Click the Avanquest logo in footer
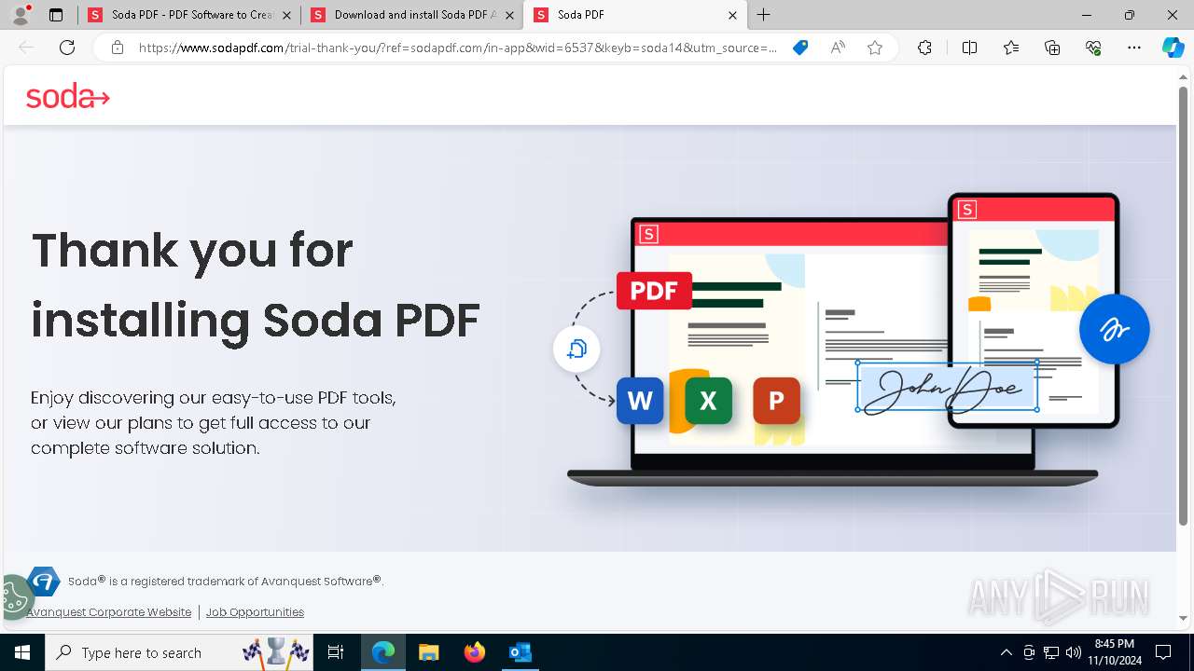 pos(44,581)
